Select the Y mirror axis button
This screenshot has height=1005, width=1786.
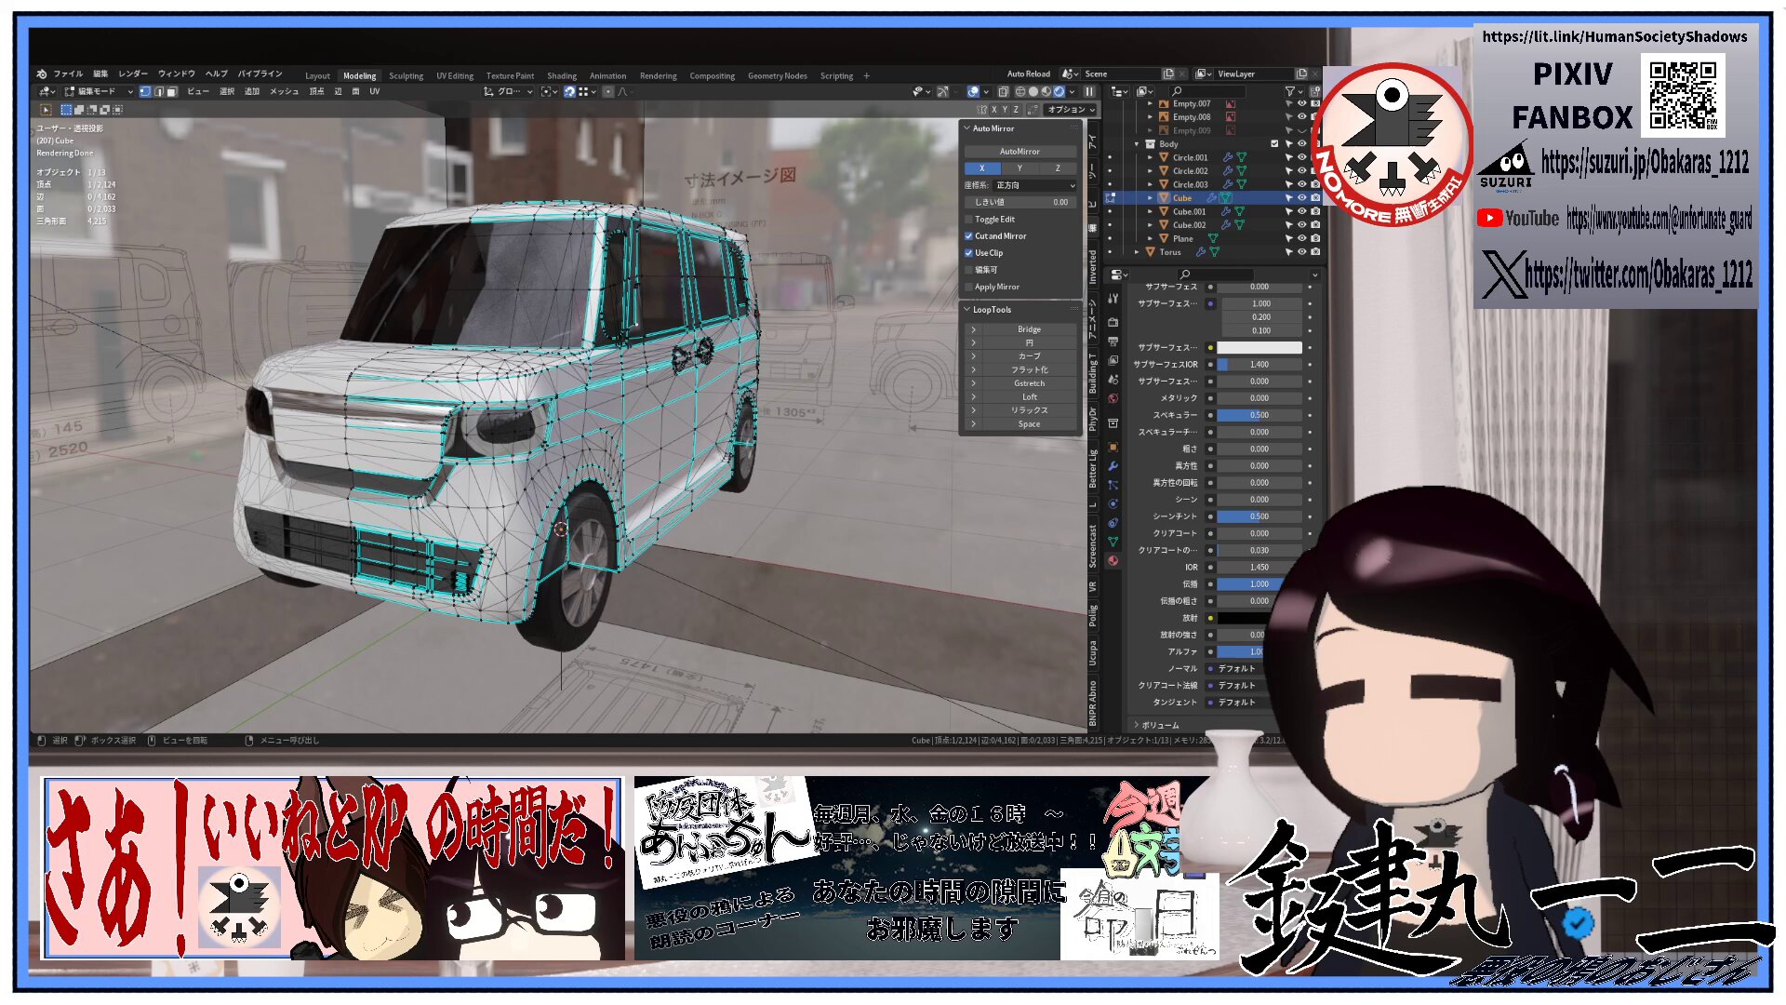tap(1020, 168)
